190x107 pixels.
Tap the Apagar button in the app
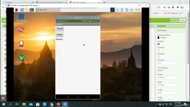[60, 34]
